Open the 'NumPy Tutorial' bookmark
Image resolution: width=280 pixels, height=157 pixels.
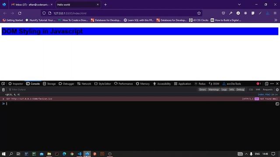(41, 20)
